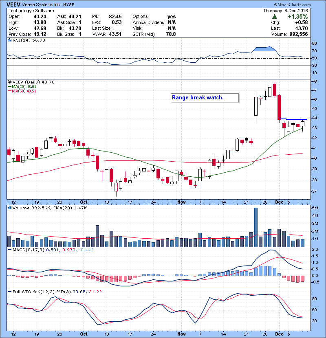Click the 'Last Size:' label
This screenshot has height=338, width=326.
pyautogui.click(x=102, y=28)
